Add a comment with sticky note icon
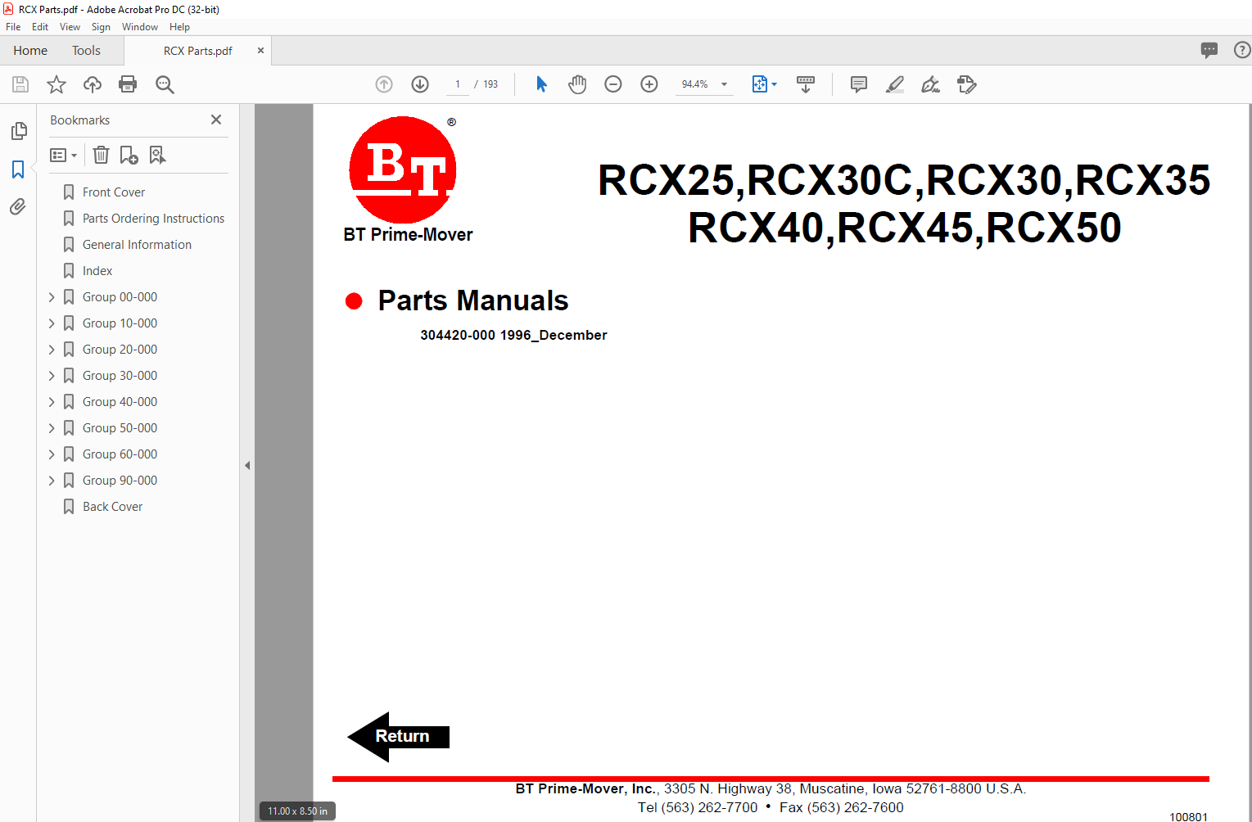1252x822 pixels. (x=859, y=84)
